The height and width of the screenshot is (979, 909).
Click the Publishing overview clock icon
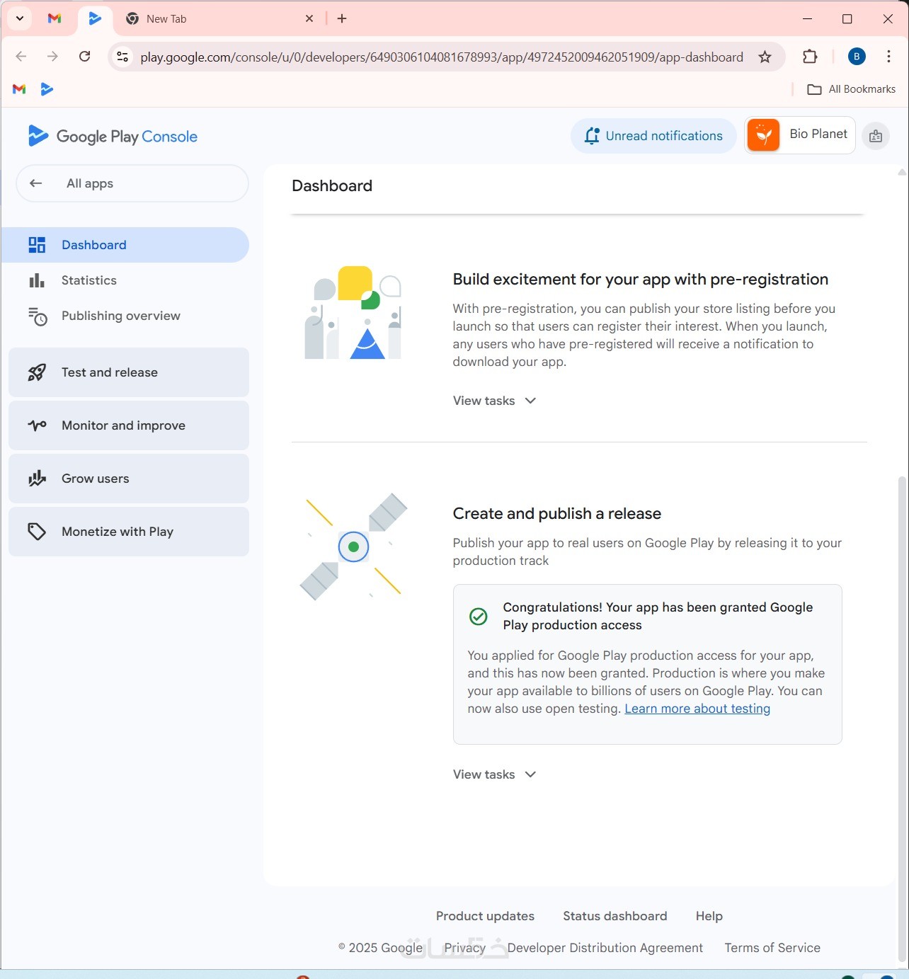[38, 316]
